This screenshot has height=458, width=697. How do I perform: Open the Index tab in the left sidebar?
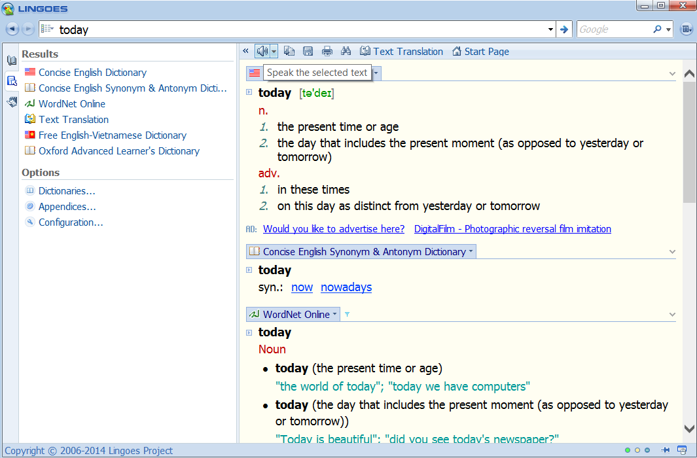click(x=12, y=60)
